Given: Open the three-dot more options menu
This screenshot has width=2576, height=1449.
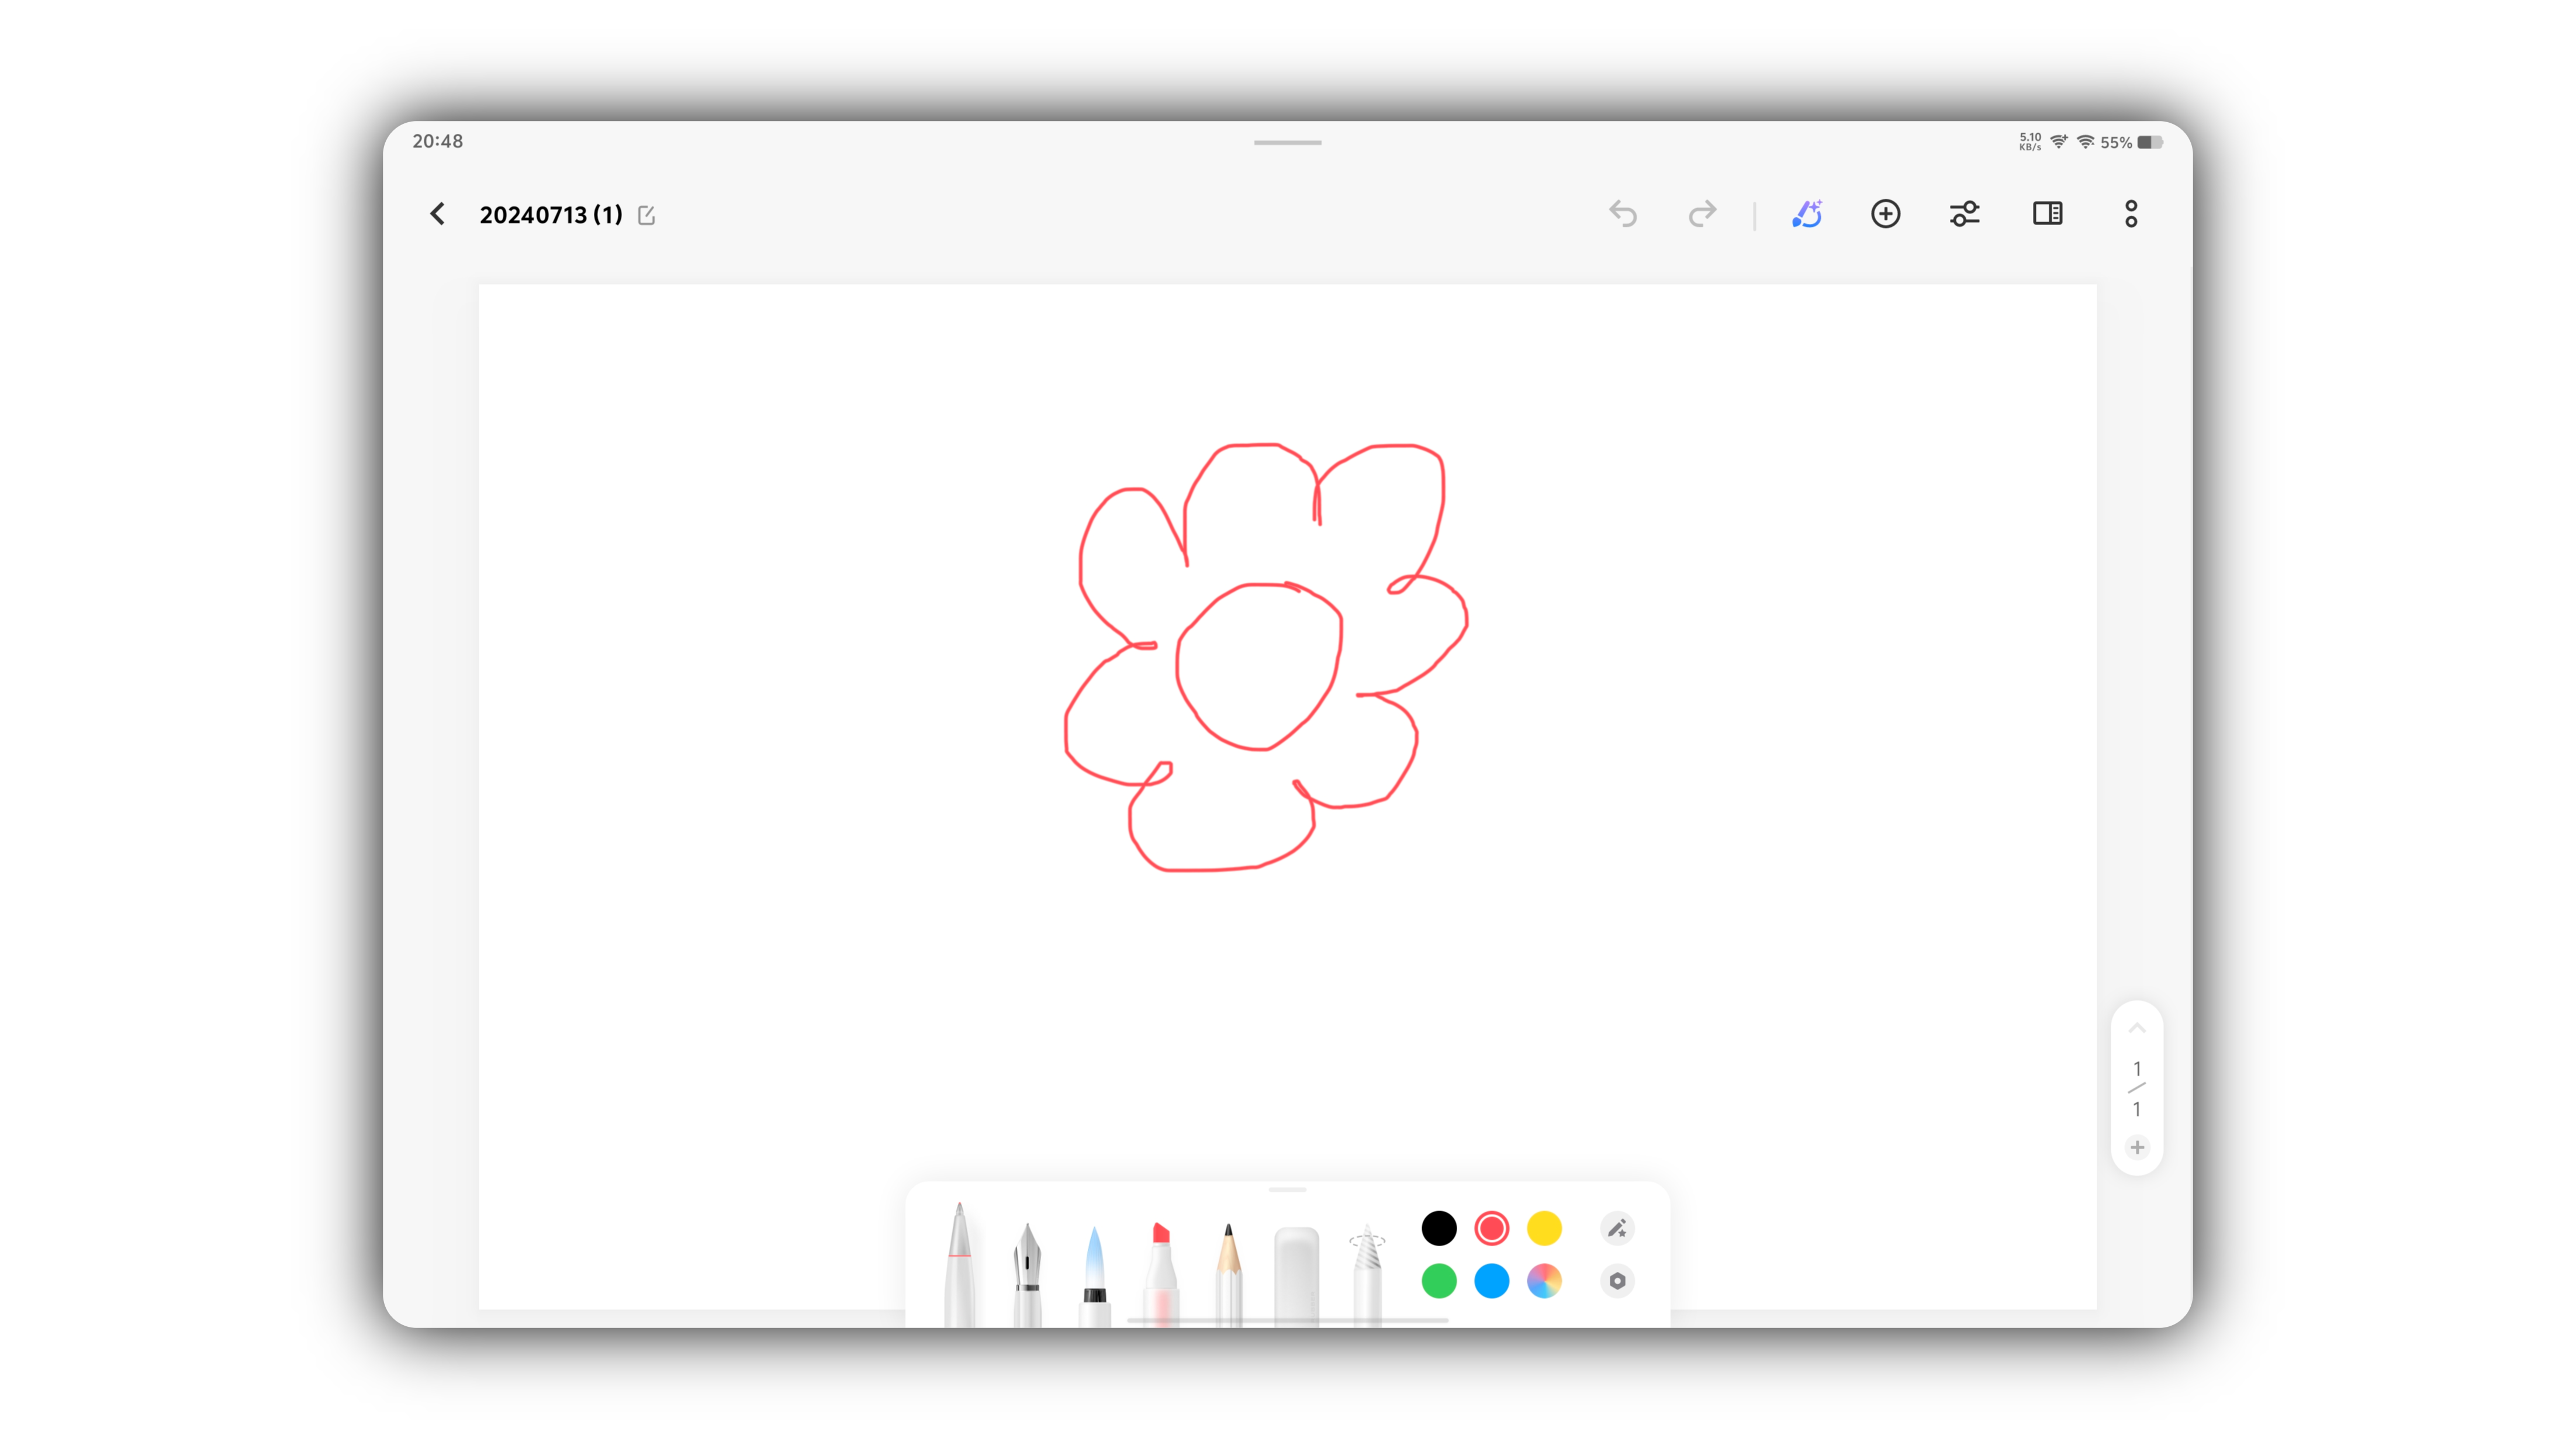Looking at the screenshot, I should [x=2131, y=214].
